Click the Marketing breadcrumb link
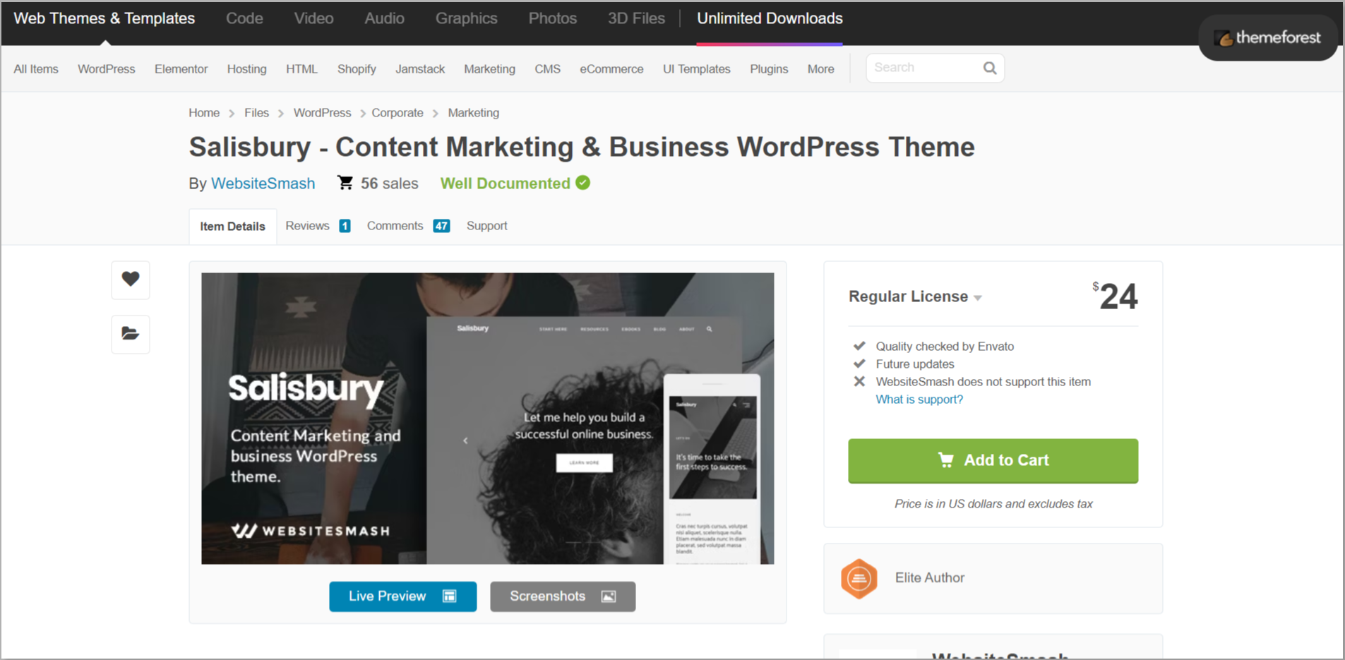This screenshot has height=660, width=1345. (473, 113)
